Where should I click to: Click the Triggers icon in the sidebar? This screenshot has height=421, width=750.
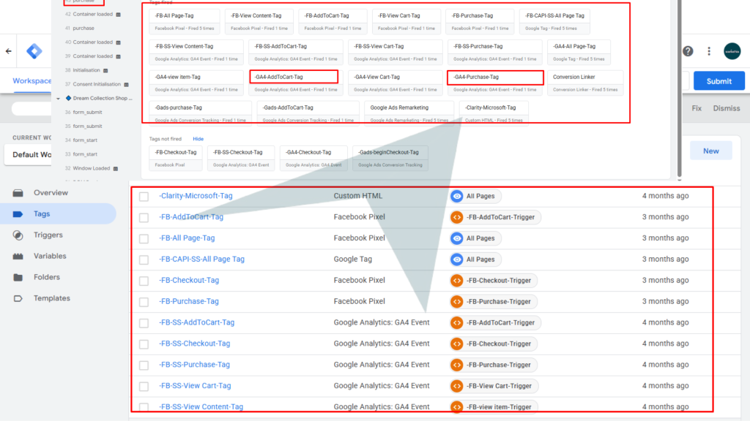coord(18,235)
